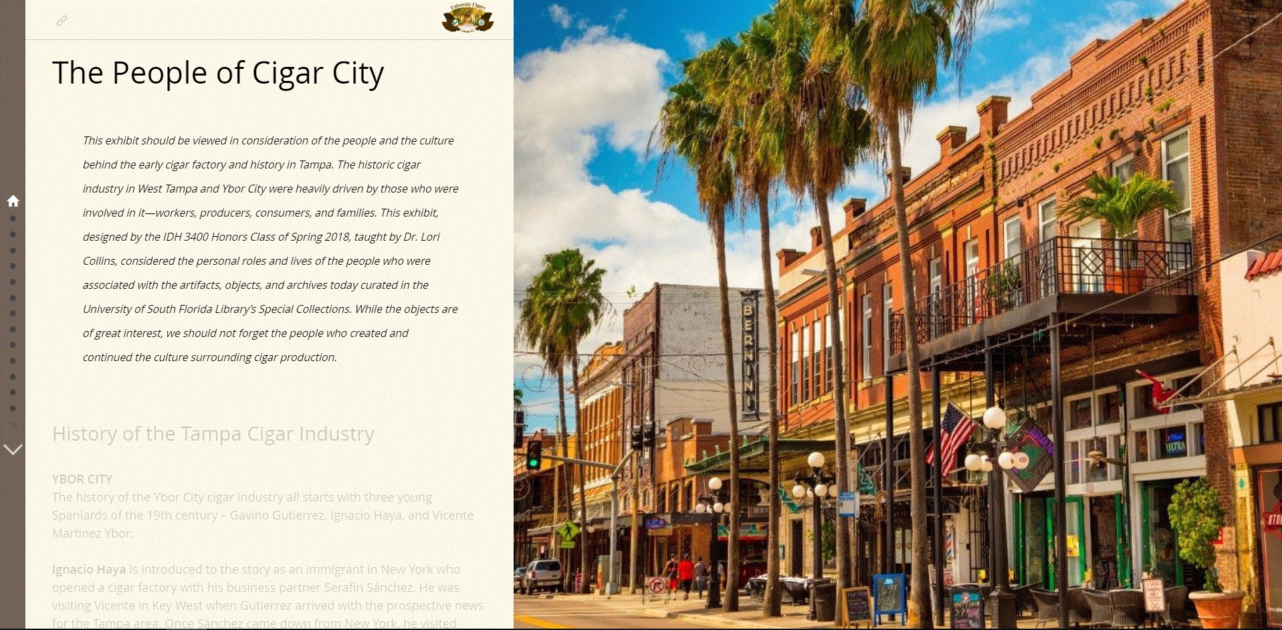
Task: Click the line 'continued the culture surrounding cigar production.'
Action: tap(210, 357)
